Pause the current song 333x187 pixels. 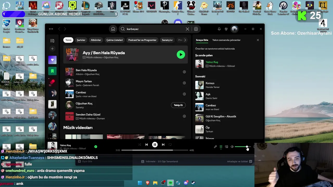(155, 145)
